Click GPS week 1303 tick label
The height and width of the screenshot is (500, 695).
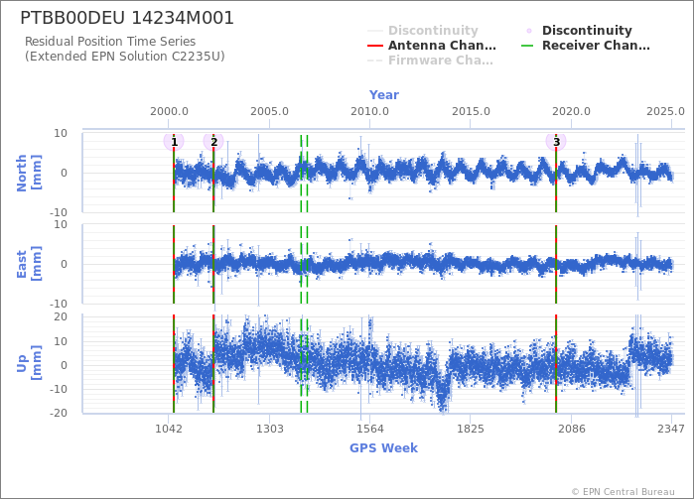tap(269, 429)
